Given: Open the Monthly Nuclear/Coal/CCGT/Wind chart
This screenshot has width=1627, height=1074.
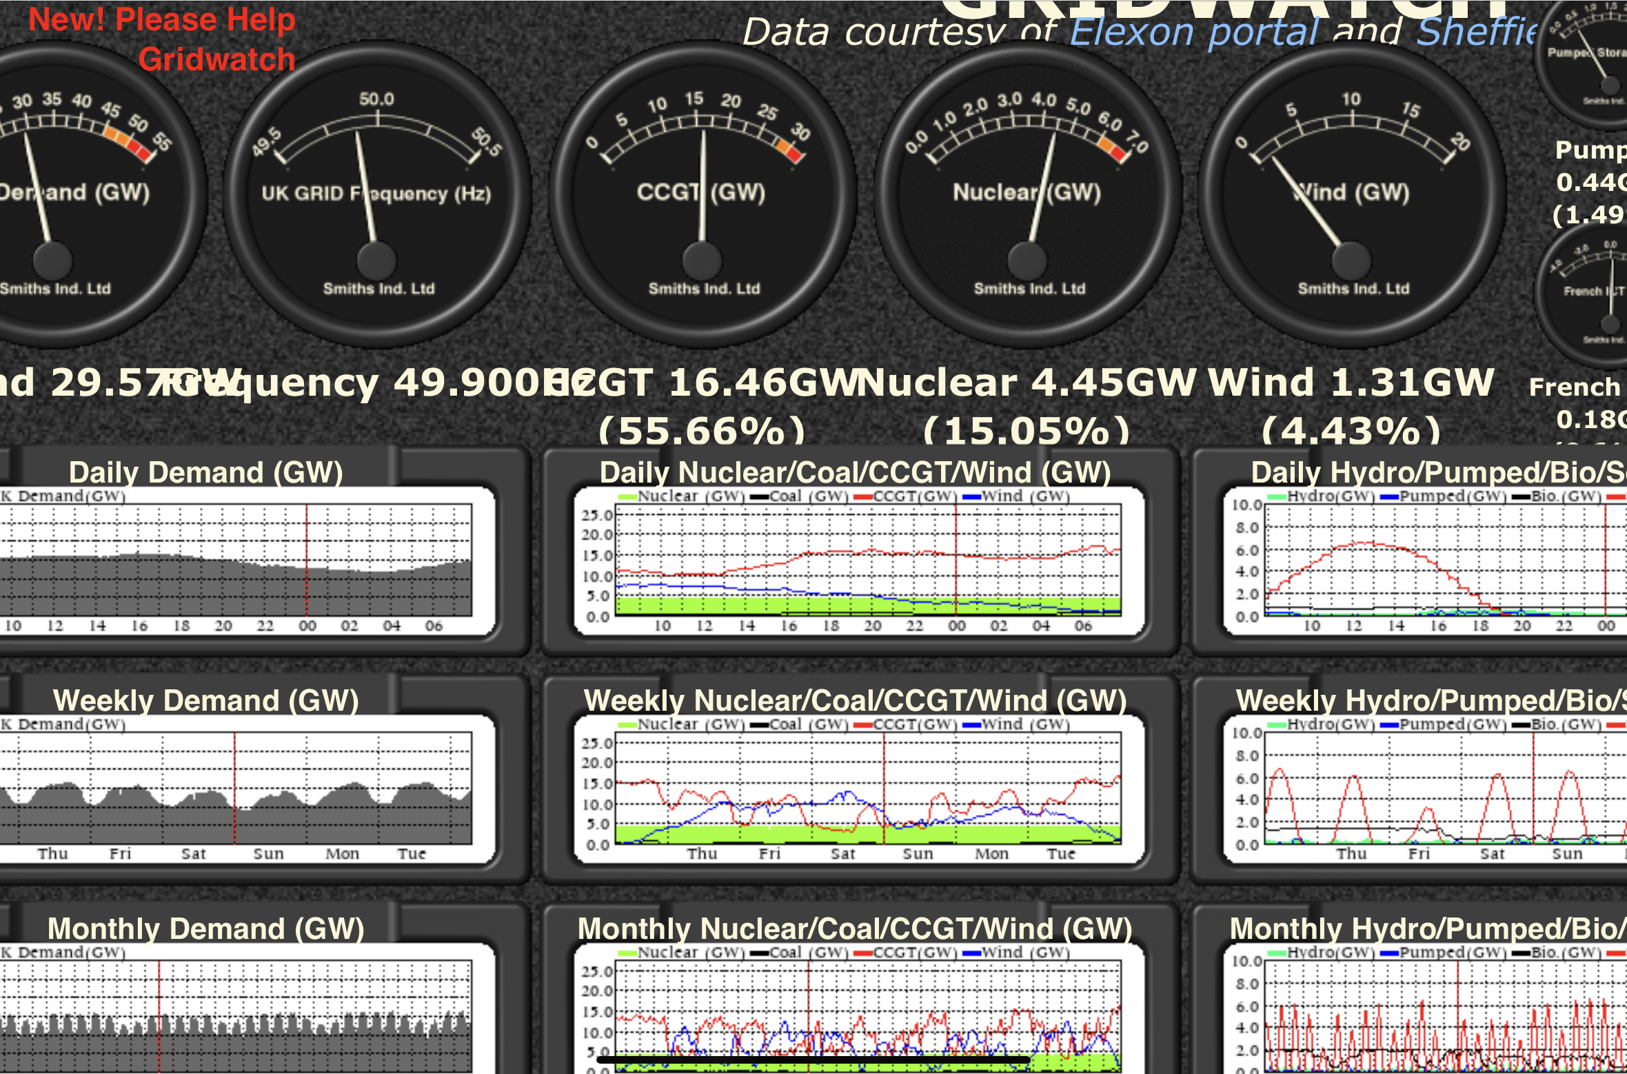Looking at the screenshot, I should (859, 1009).
